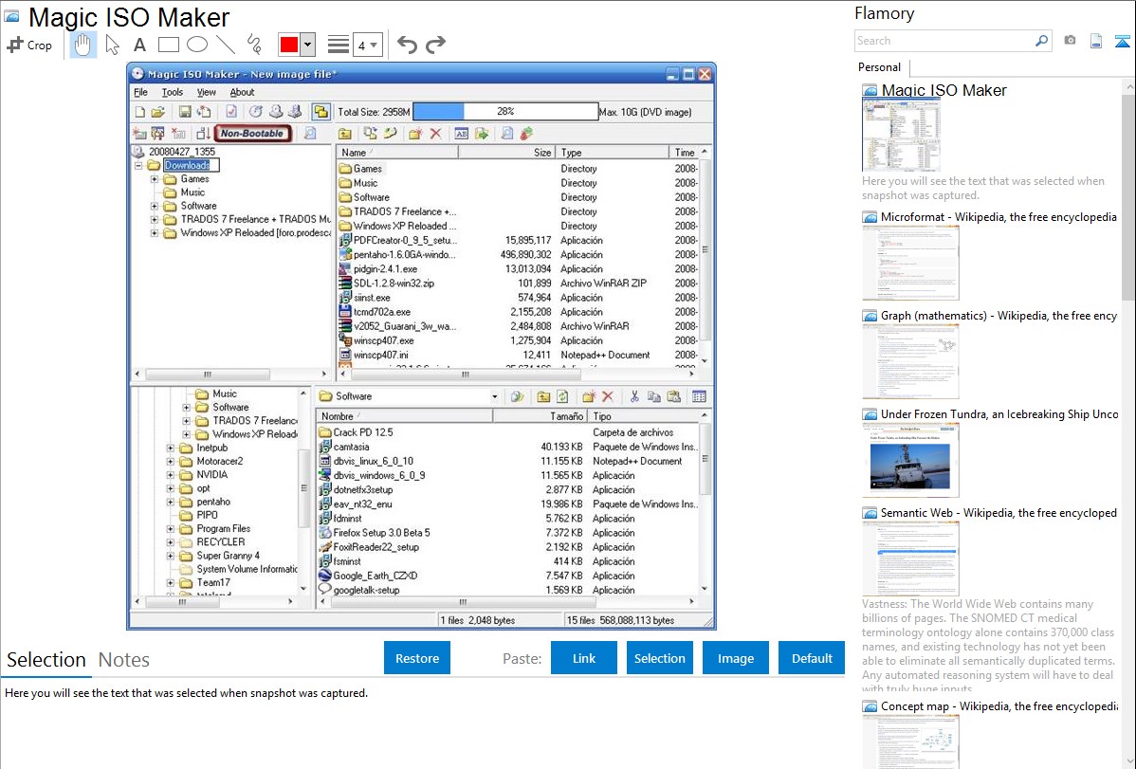The width and height of the screenshot is (1136, 769).
Task: Click the magnifier search icon
Action: [1042, 41]
